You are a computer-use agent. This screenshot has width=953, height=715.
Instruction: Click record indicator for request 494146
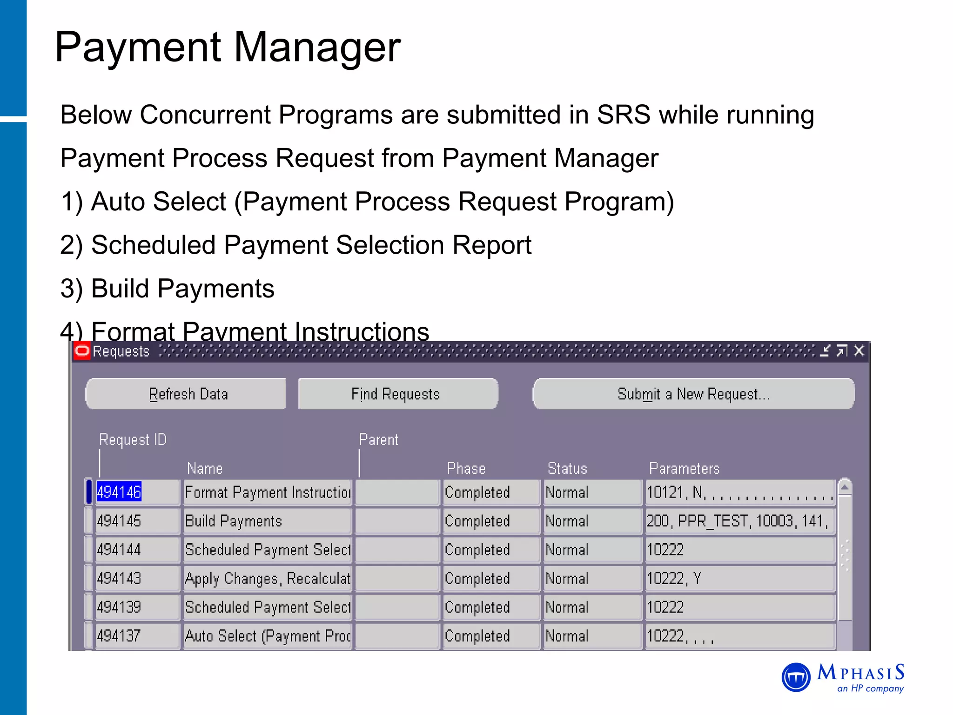[89, 492]
